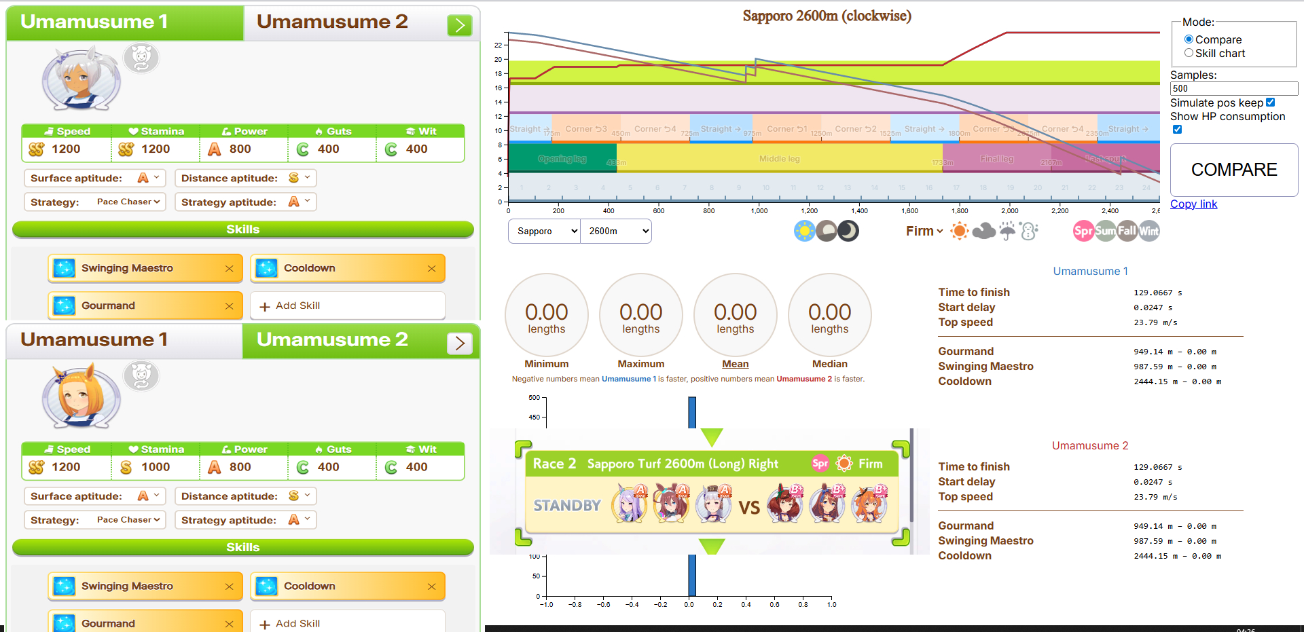
Task: Edit Power value 800 in top panel
Action: click(240, 149)
